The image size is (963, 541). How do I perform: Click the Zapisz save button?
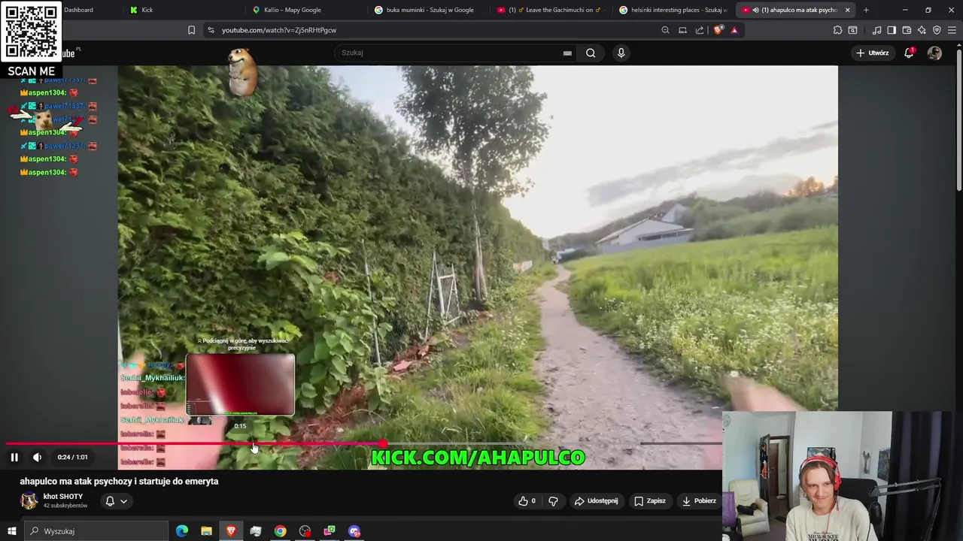tap(649, 501)
